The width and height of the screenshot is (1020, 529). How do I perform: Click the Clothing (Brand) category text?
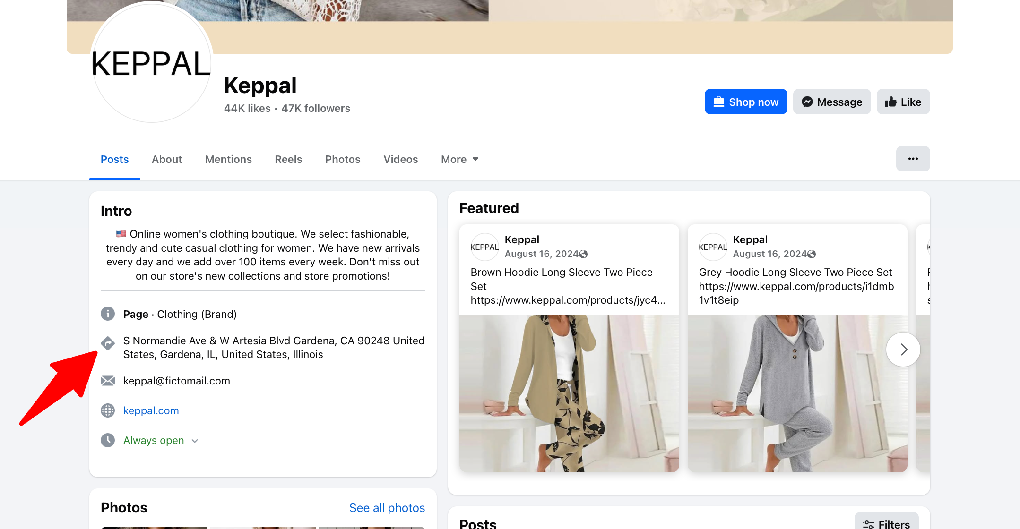[x=197, y=314]
